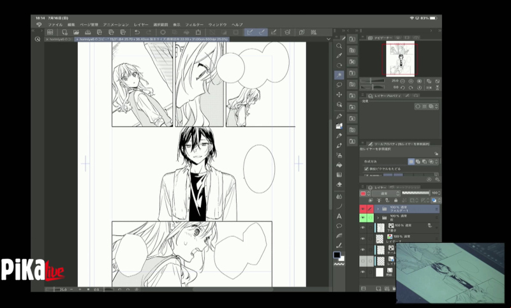511x308 pixels.
Task: Switch to the first horimiya6 document tab
Action: pyautogui.click(x=59, y=39)
